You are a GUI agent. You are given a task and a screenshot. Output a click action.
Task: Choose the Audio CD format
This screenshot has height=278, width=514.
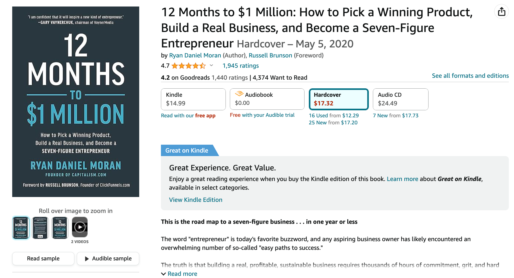(x=401, y=99)
